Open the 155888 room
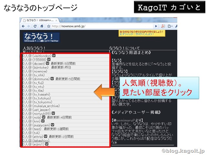The image size is (207, 155). pyautogui.click(x=39, y=60)
